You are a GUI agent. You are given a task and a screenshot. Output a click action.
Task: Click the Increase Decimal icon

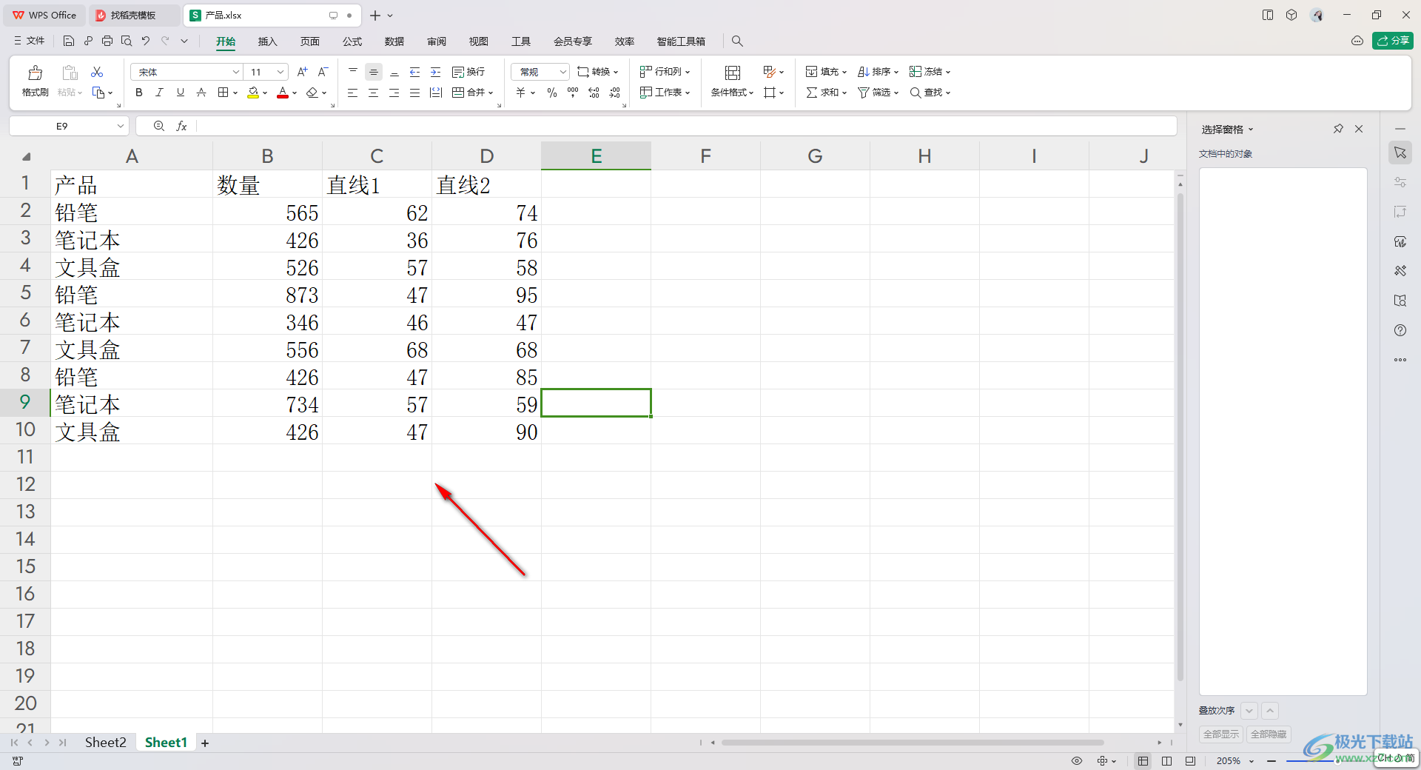(x=594, y=93)
